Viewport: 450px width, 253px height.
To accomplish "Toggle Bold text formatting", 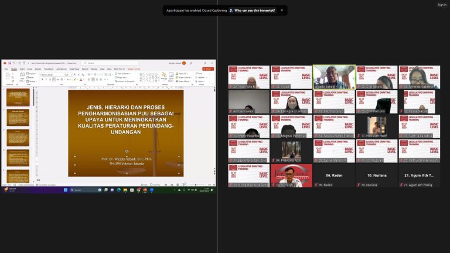I will click(x=42, y=79).
